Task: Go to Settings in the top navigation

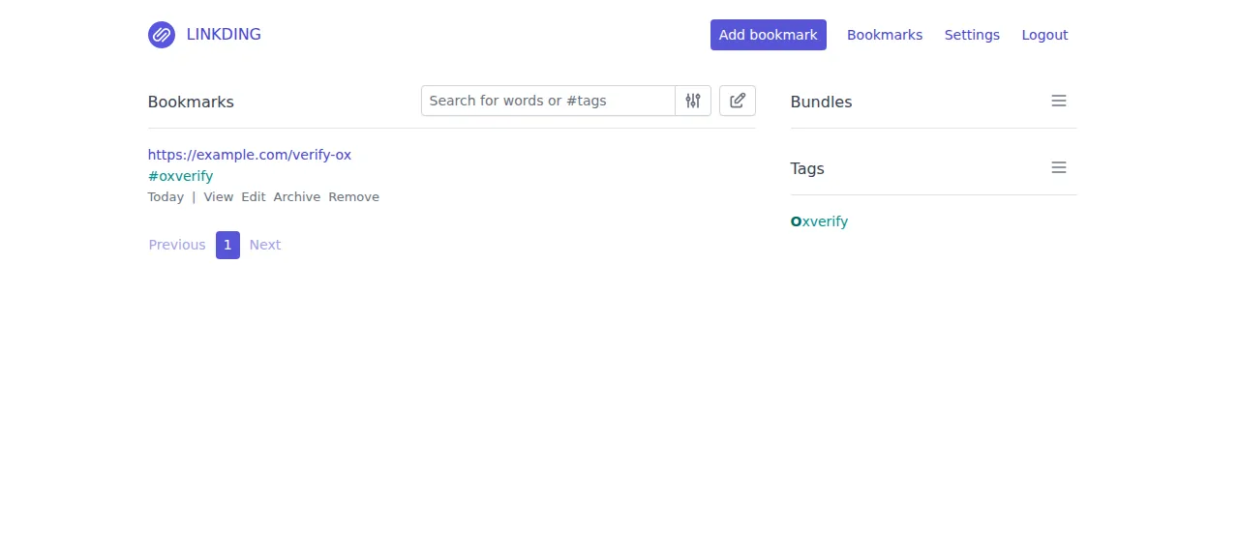Action: tap(972, 35)
